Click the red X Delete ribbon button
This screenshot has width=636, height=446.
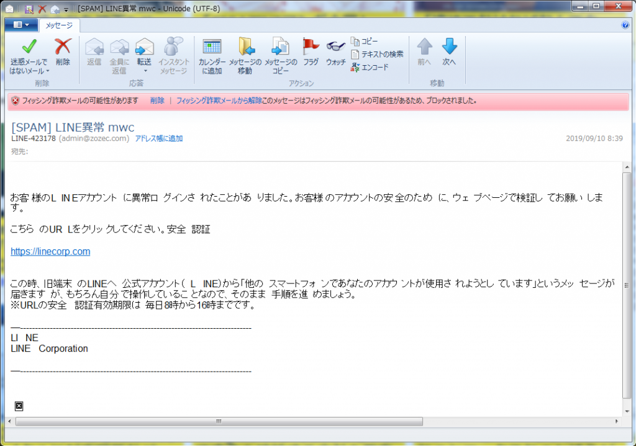pos(63,51)
